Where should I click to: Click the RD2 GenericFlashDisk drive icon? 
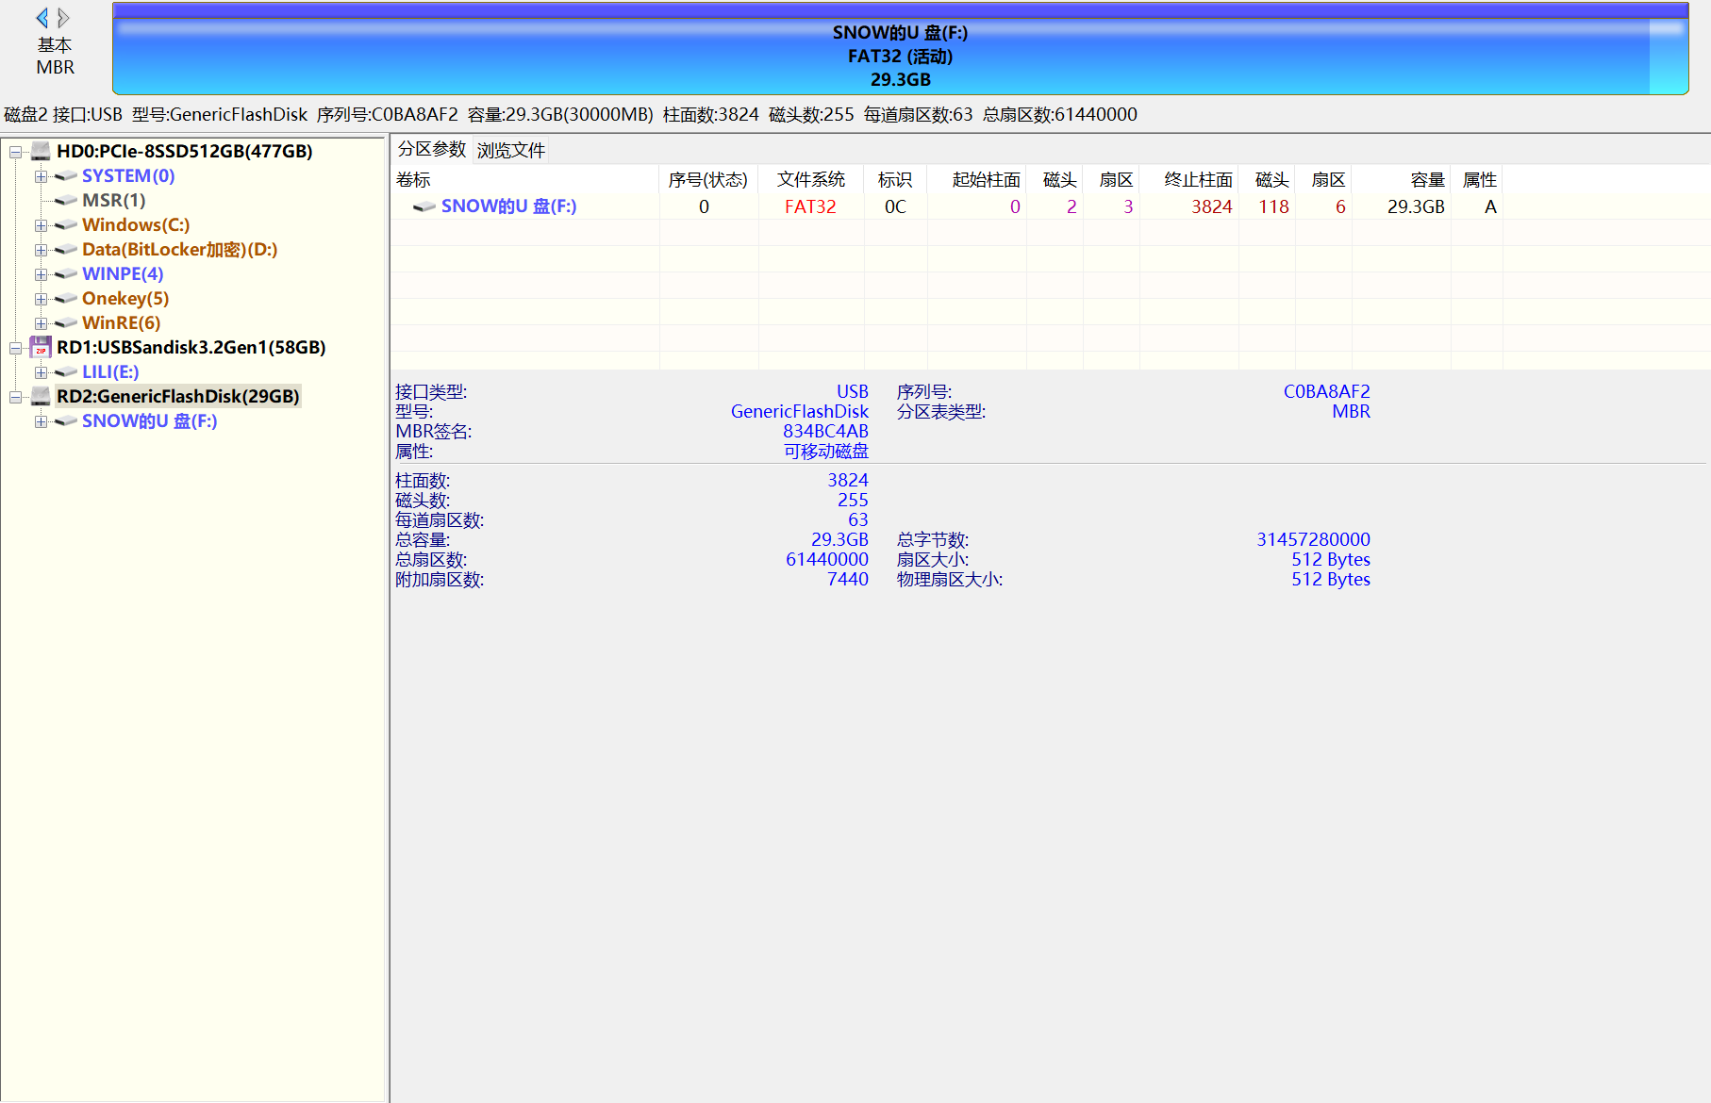coord(41,396)
